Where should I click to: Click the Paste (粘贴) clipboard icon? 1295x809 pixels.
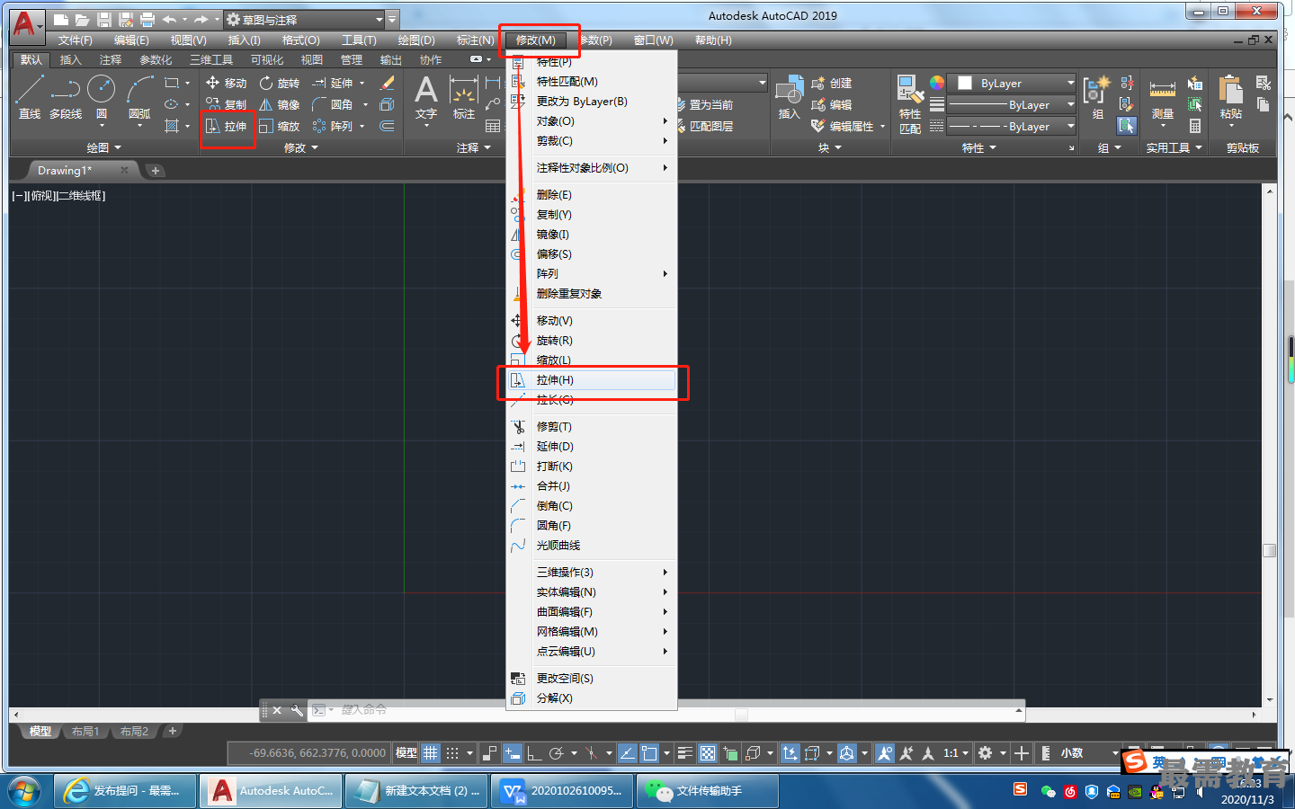click(x=1230, y=97)
